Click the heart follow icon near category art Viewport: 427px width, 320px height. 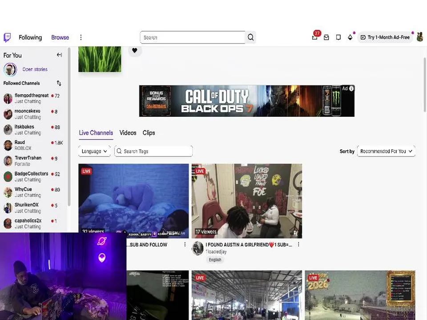pyautogui.click(x=134, y=51)
